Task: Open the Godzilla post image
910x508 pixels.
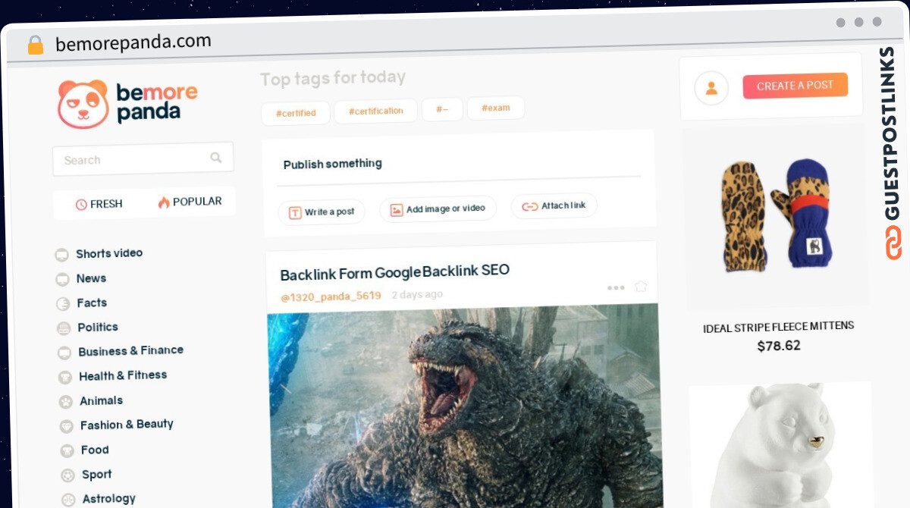Action: point(464,406)
